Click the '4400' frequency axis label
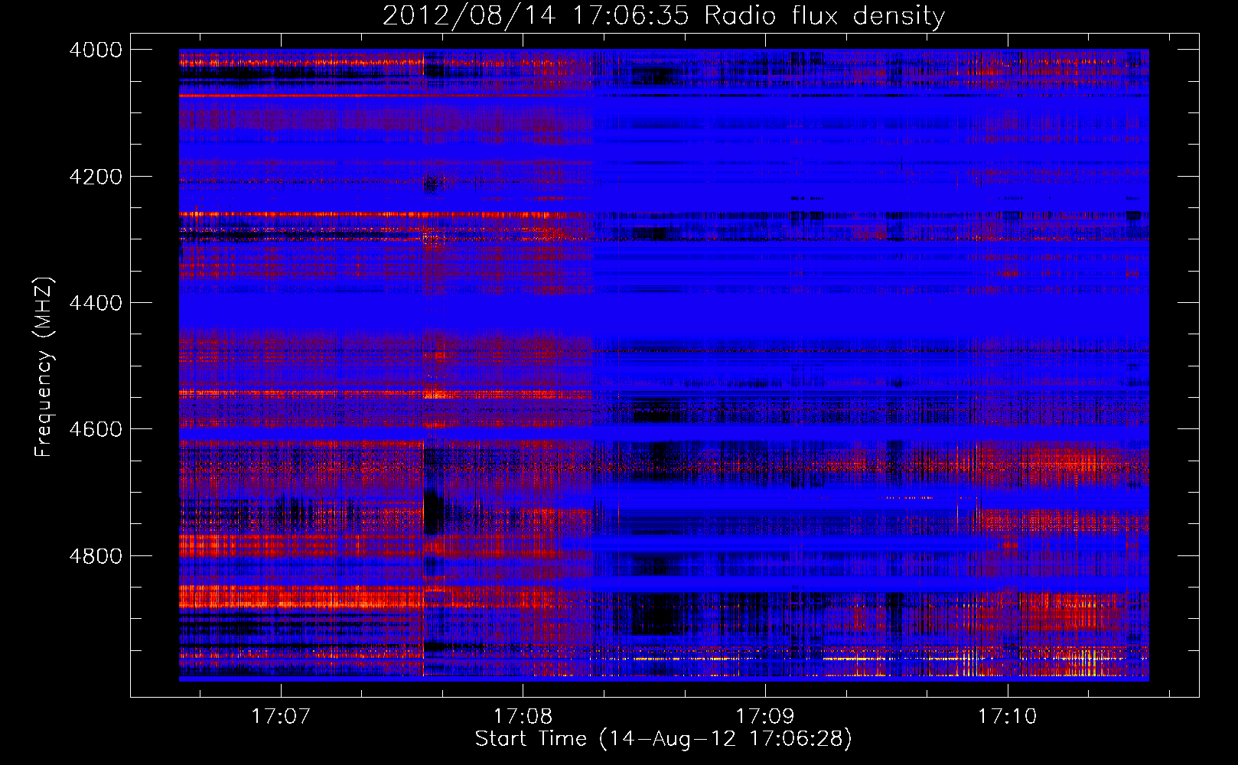This screenshot has width=1238, height=765. coord(96,303)
